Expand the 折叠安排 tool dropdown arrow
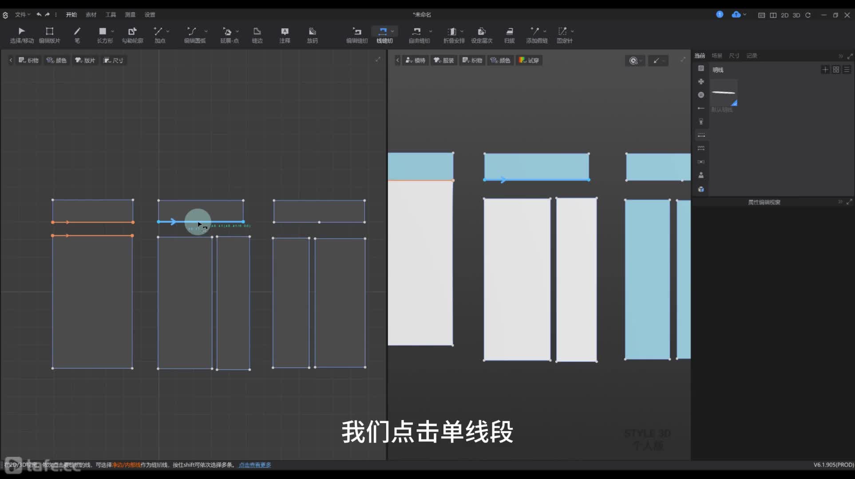This screenshot has height=479, width=855. [x=462, y=31]
